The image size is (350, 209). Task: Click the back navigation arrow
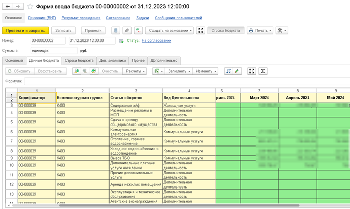point(8,7)
